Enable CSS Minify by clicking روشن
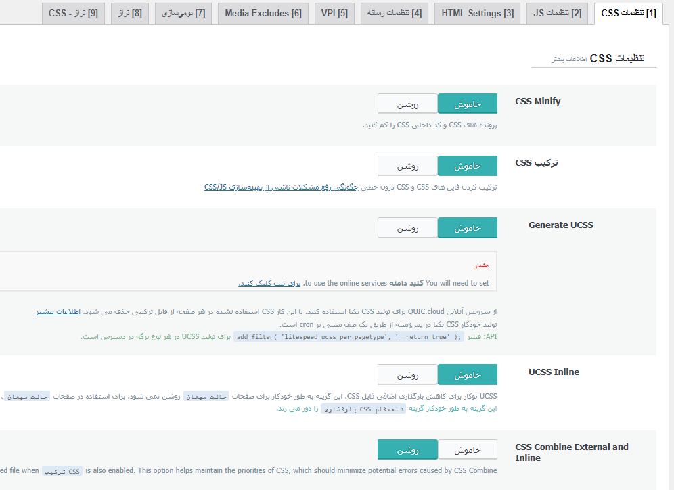 pos(407,104)
